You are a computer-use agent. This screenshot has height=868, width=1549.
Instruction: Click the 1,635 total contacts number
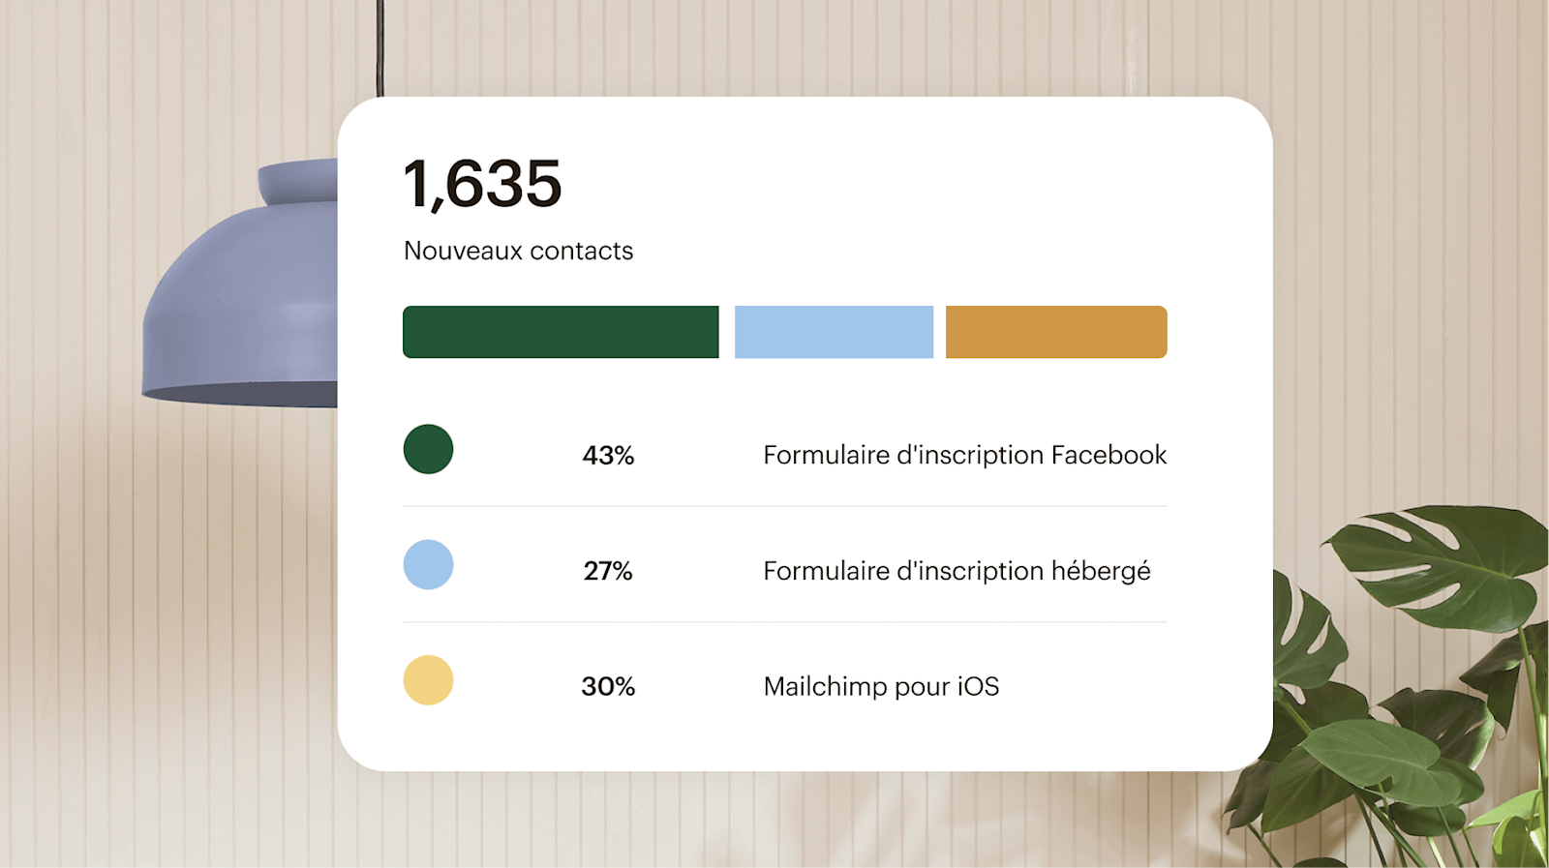[x=482, y=184]
